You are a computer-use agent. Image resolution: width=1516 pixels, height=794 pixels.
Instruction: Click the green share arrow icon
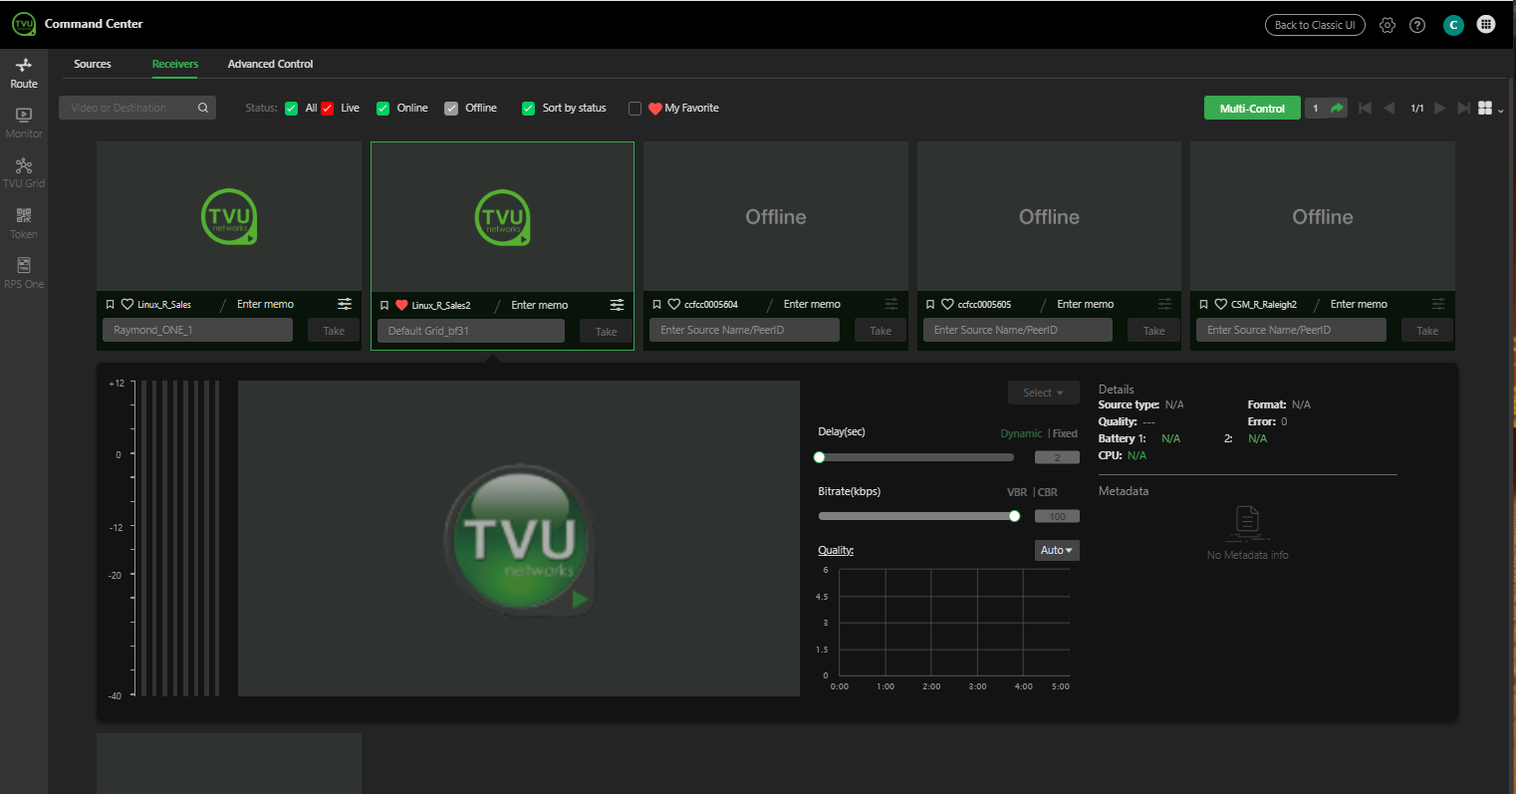point(1337,108)
